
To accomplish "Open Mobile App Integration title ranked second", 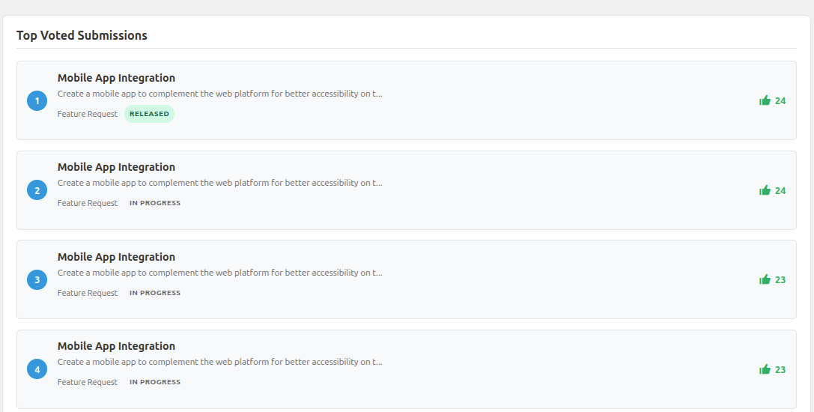I will tap(116, 167).
